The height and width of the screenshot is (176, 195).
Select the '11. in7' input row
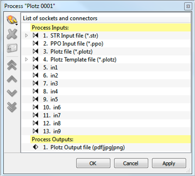click(x=106, y=115)
